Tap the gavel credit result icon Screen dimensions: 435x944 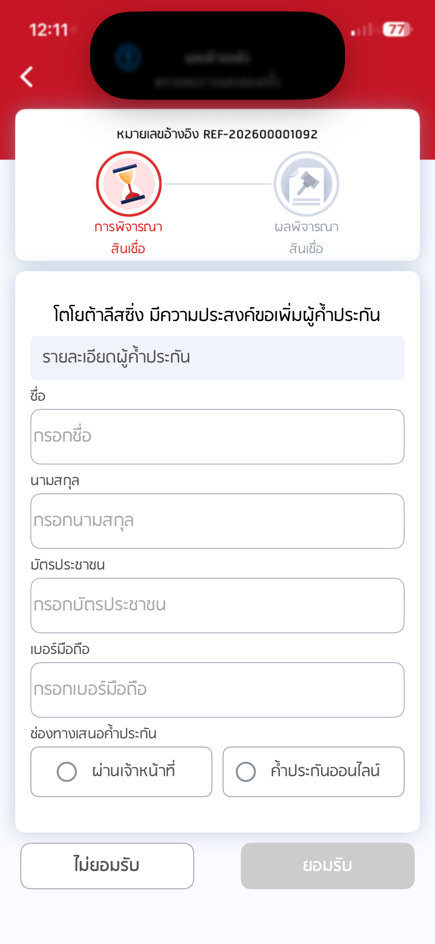[306, 184]
